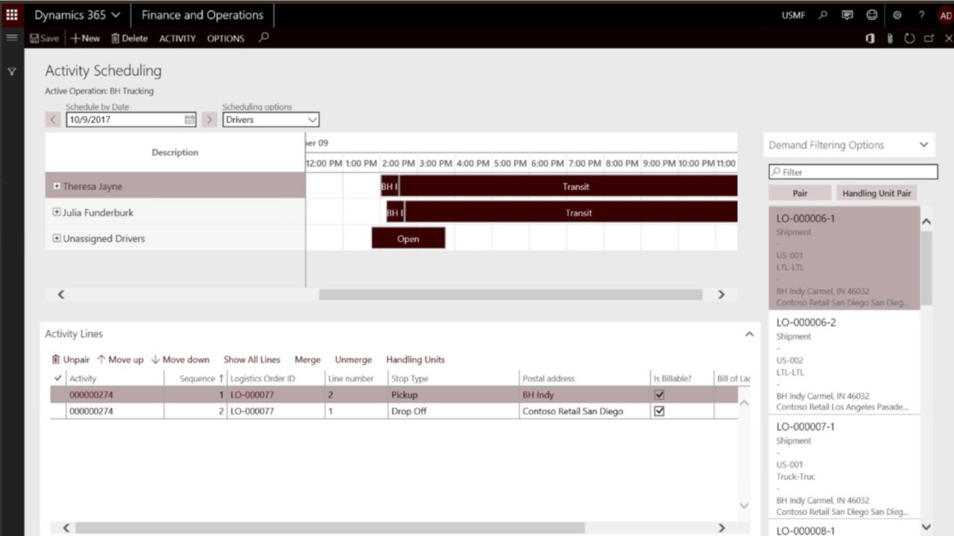Toggle Is Billable checkbox for Drop Off row
The image size is (954, 536).
tap(659, 411)
